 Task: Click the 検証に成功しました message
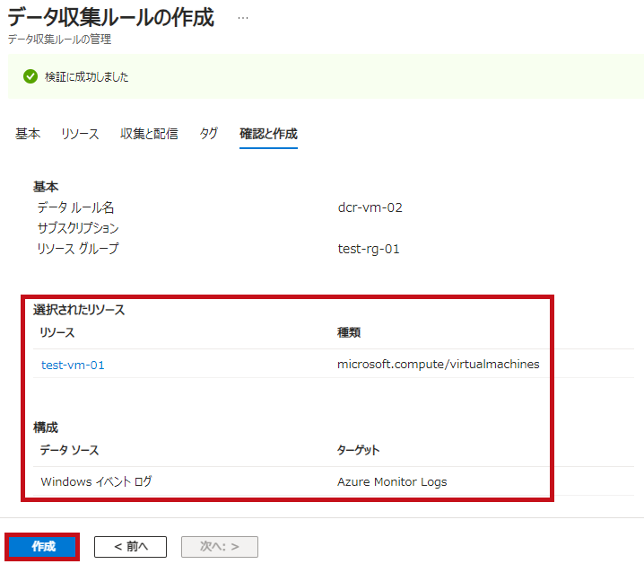click(87, 77)
